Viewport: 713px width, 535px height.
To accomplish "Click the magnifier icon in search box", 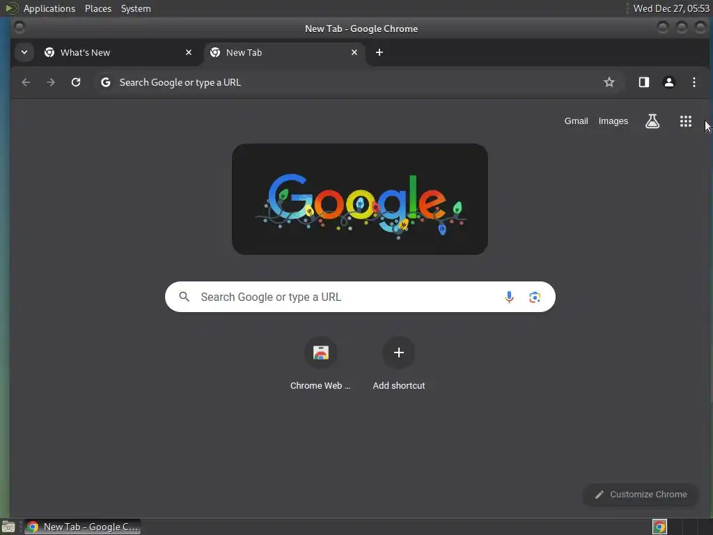I will pos(184,297).
